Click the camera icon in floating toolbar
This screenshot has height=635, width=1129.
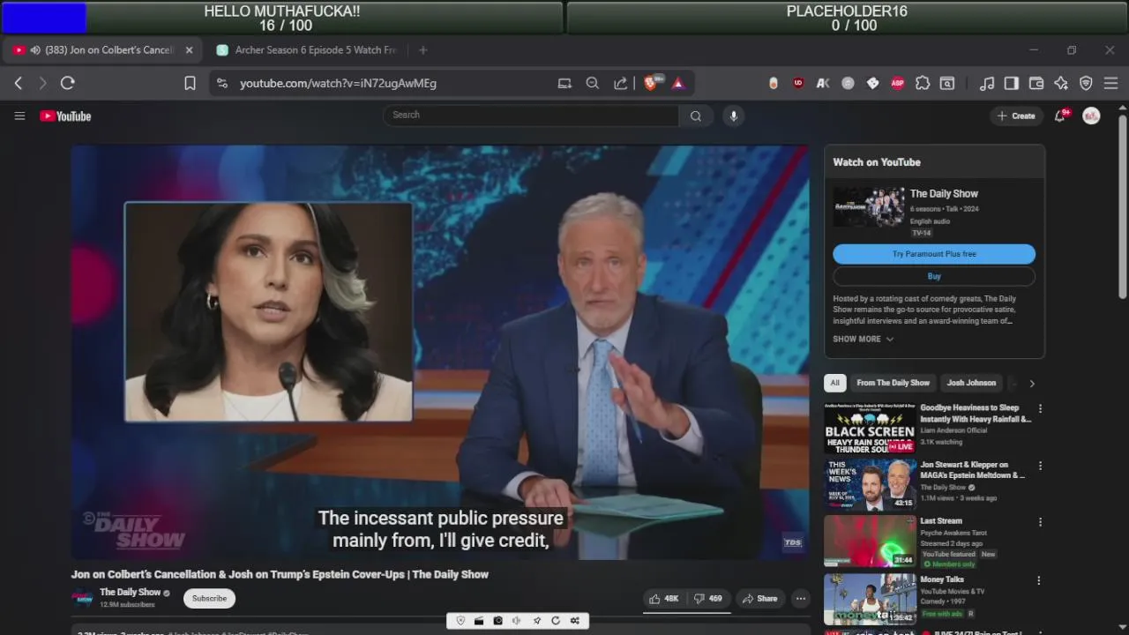(x=497, y=621)
